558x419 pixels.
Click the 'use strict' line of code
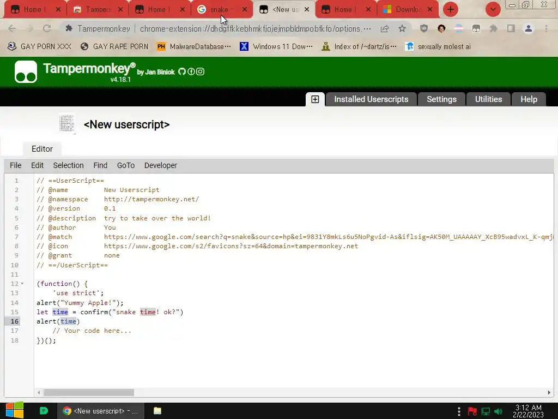(78, 293)
